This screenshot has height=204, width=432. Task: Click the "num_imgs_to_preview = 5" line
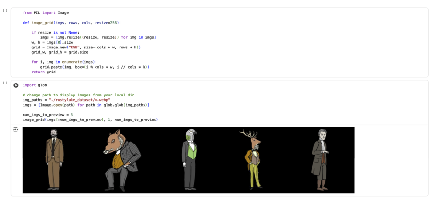[48, 115]
